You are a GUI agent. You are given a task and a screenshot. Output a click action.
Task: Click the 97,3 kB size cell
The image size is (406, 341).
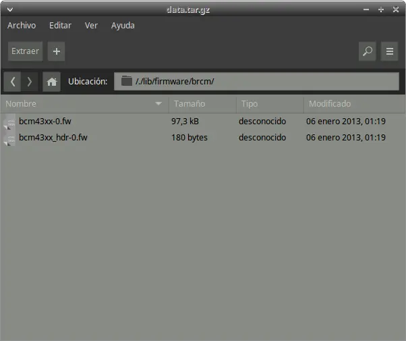coord(185,121)
